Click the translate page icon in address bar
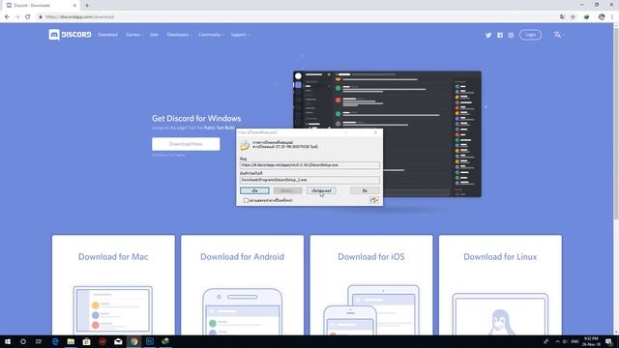619x348 pixels. [x=562, y=17]
